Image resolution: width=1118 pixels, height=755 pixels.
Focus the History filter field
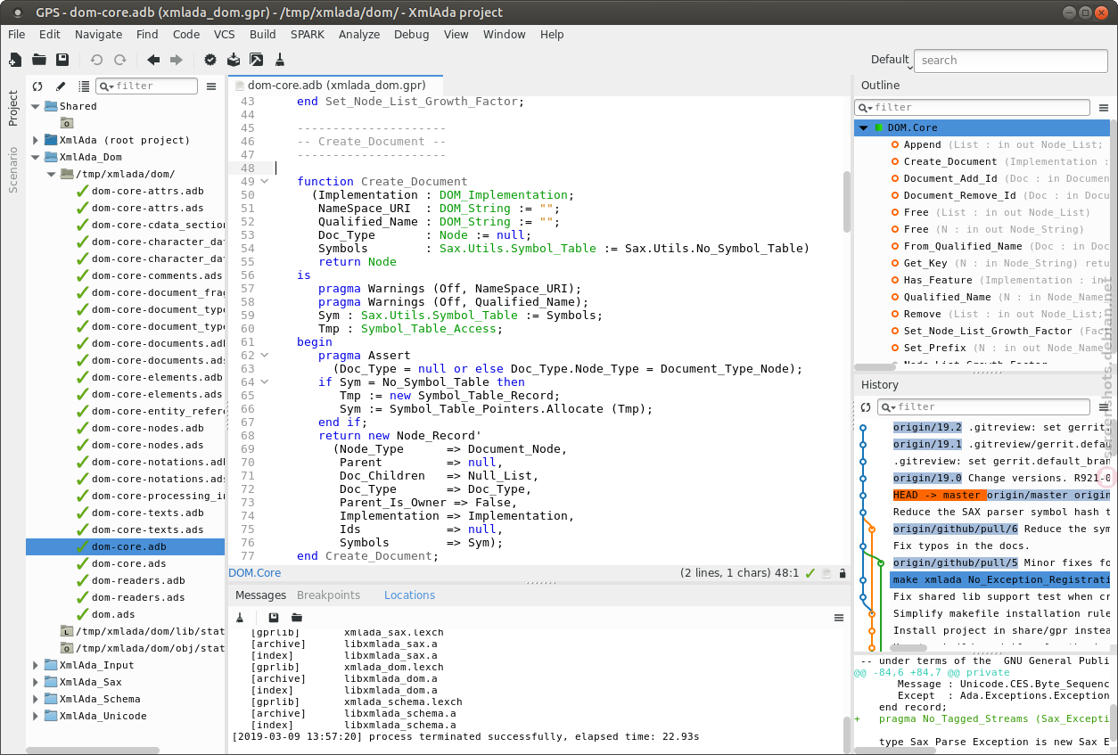pyautogui.click(x=984, y=407)
